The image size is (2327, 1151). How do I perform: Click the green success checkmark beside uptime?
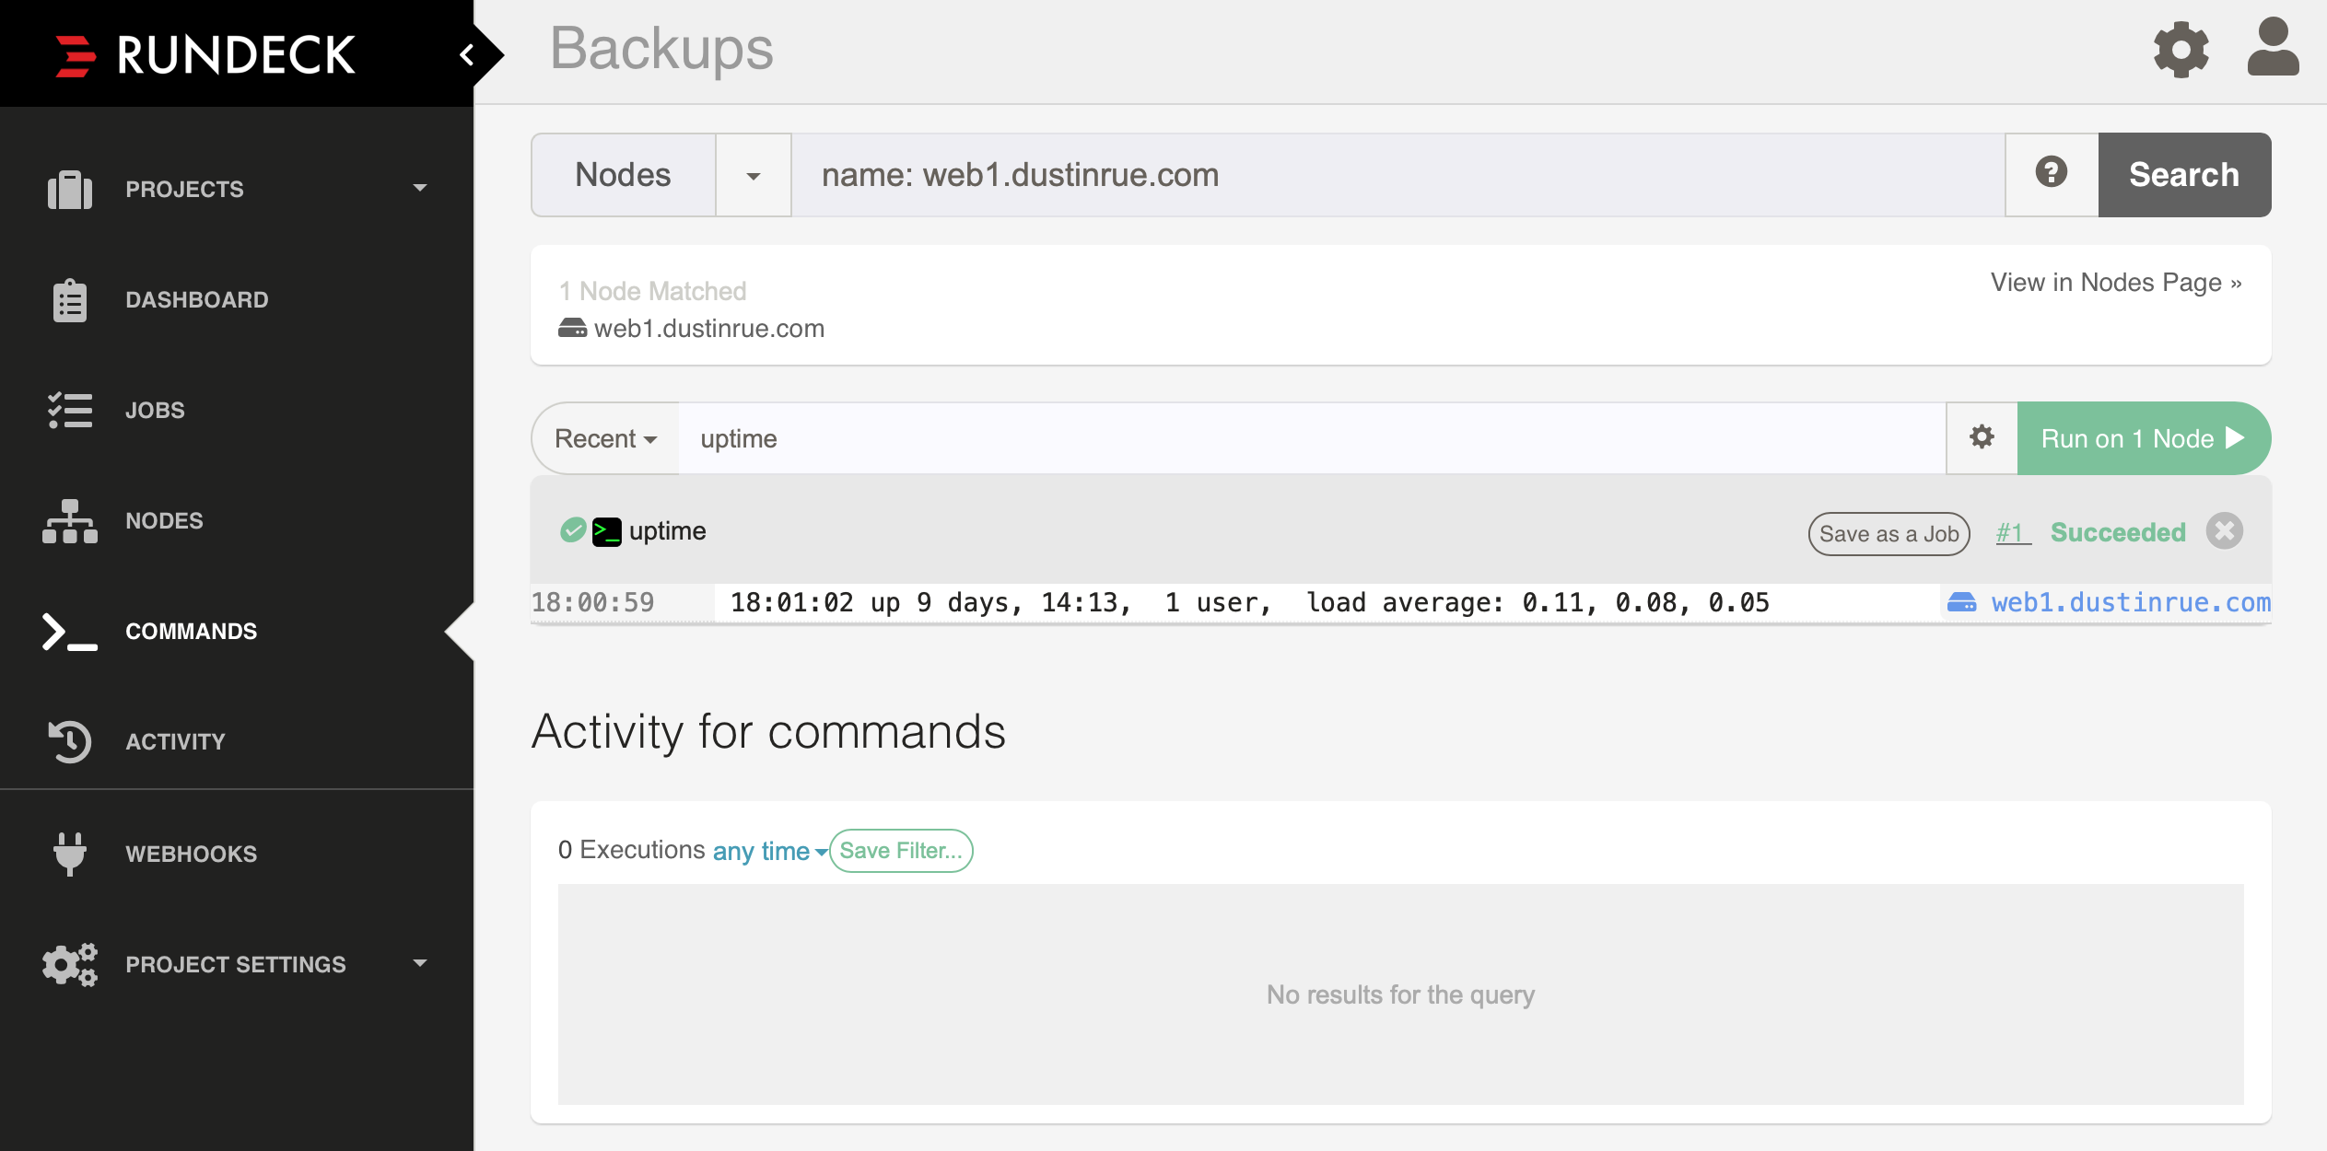tap(573, 530)
